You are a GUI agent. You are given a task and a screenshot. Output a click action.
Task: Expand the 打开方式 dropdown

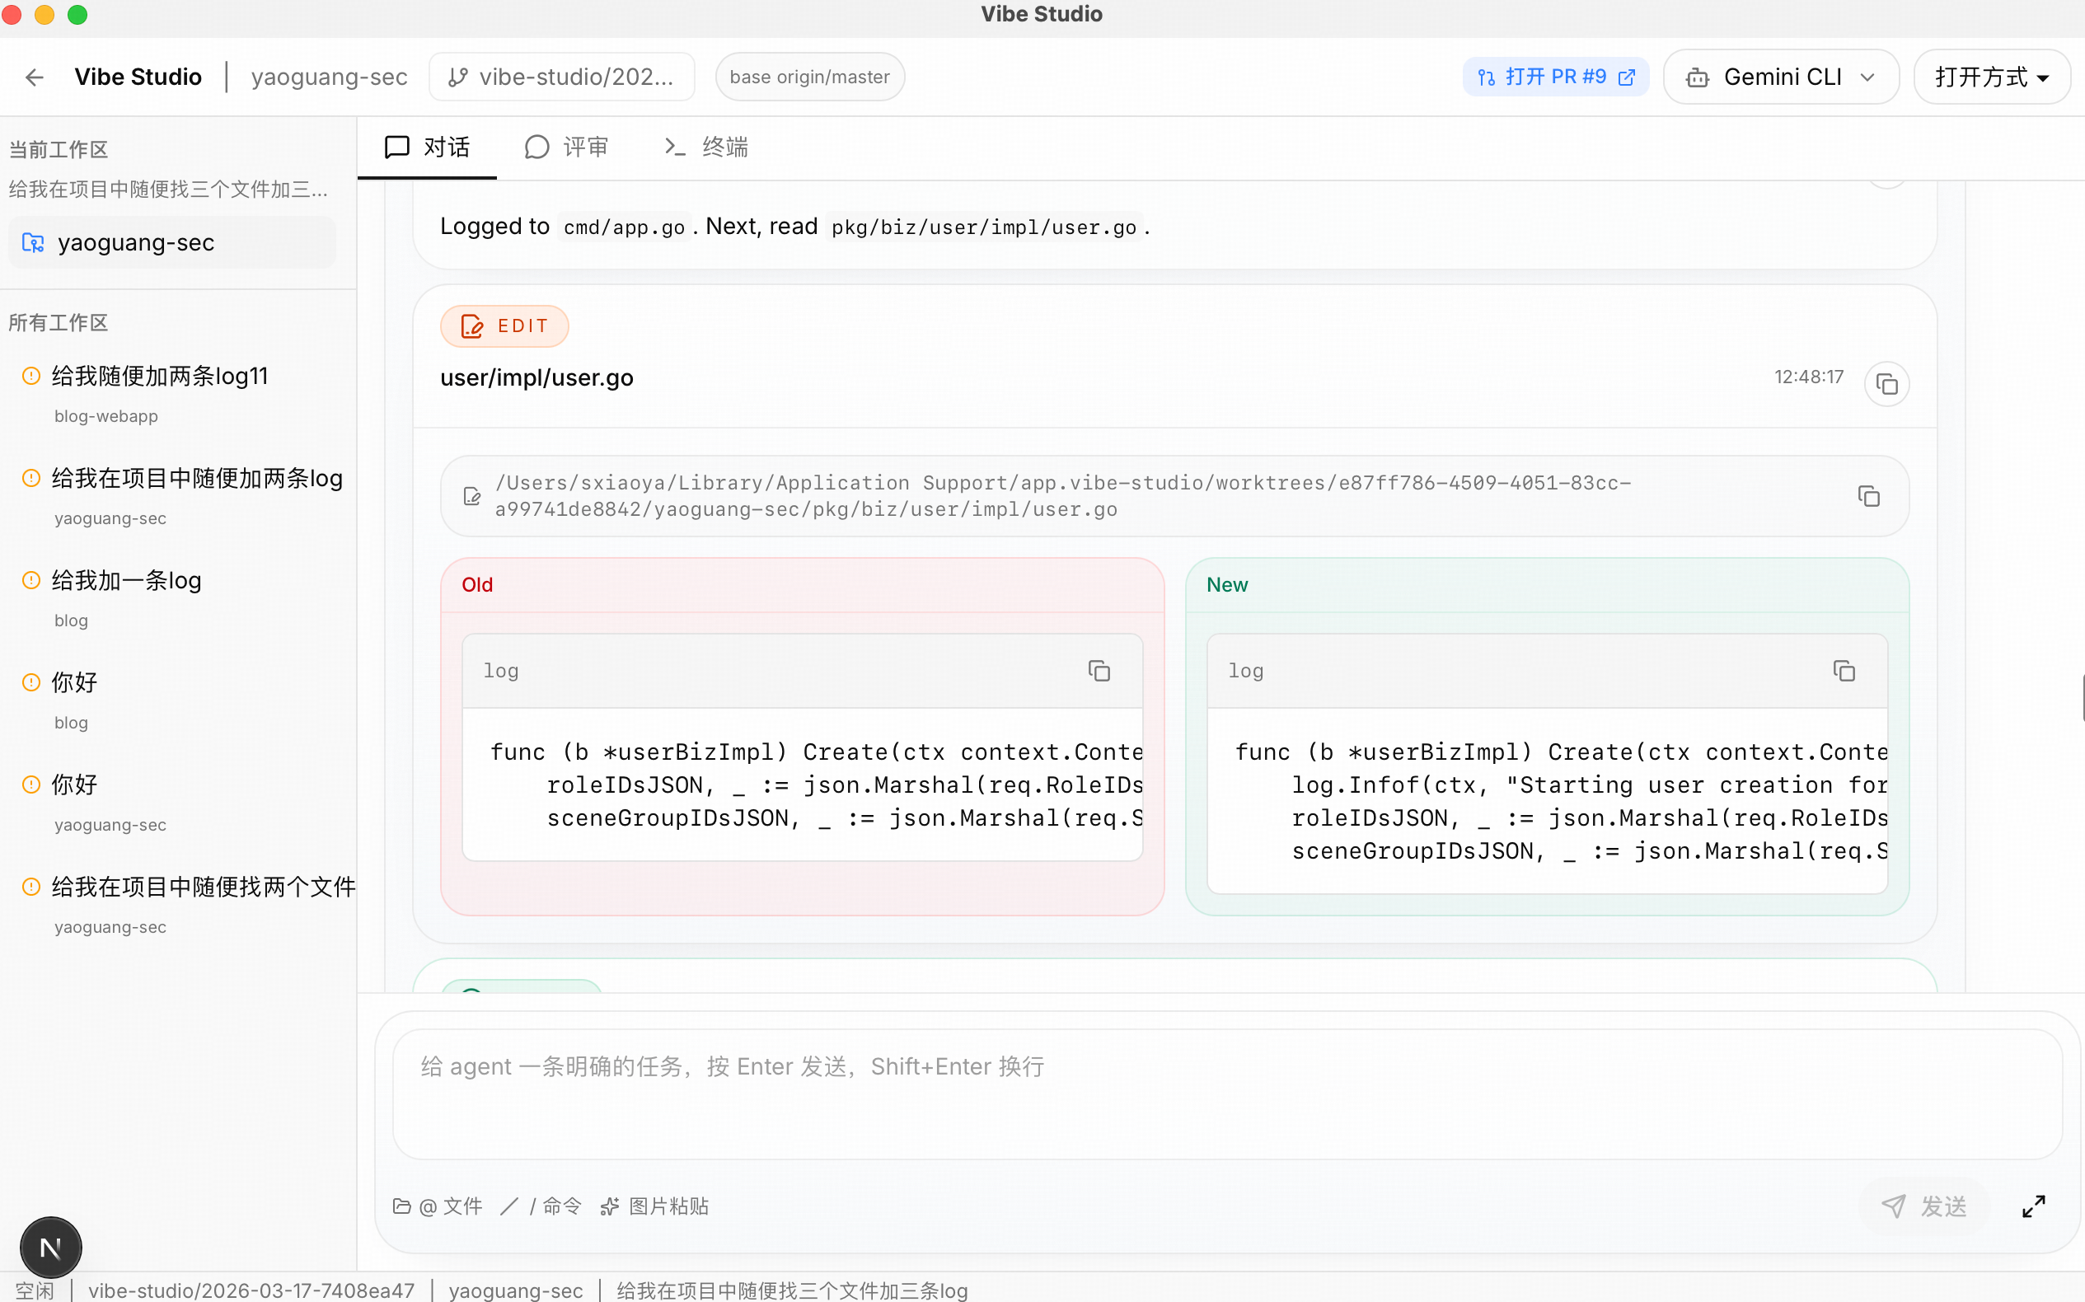click(1991, 77)
